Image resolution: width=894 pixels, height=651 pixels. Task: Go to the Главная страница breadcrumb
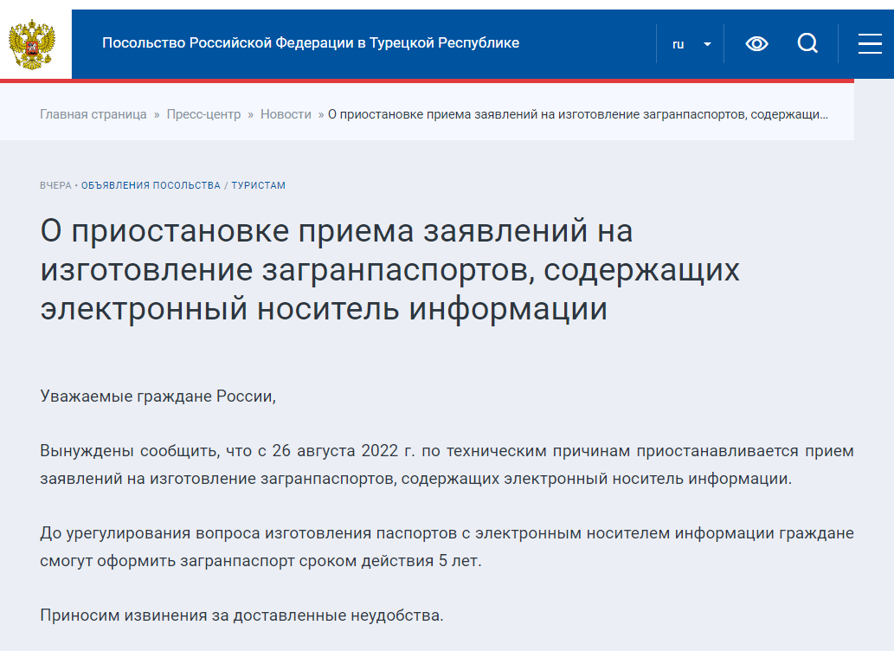click(93, 114)
